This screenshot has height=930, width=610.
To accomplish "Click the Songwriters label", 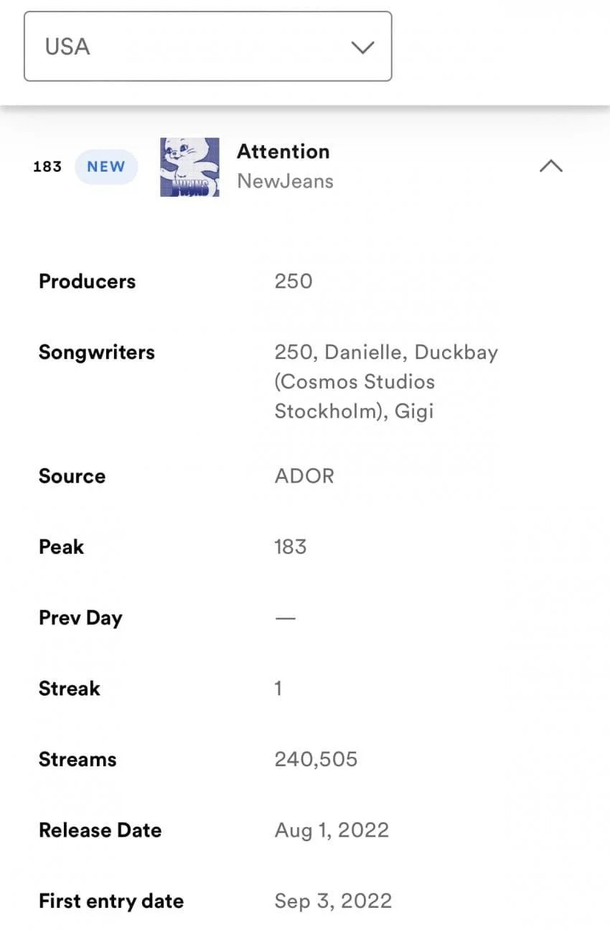I will pos(97,353).
